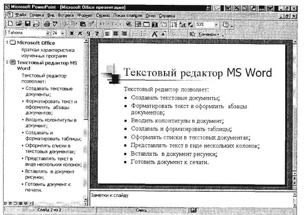Apply numbered list formatting
Viewport: 305px width, 215px height.
[135, 34]
